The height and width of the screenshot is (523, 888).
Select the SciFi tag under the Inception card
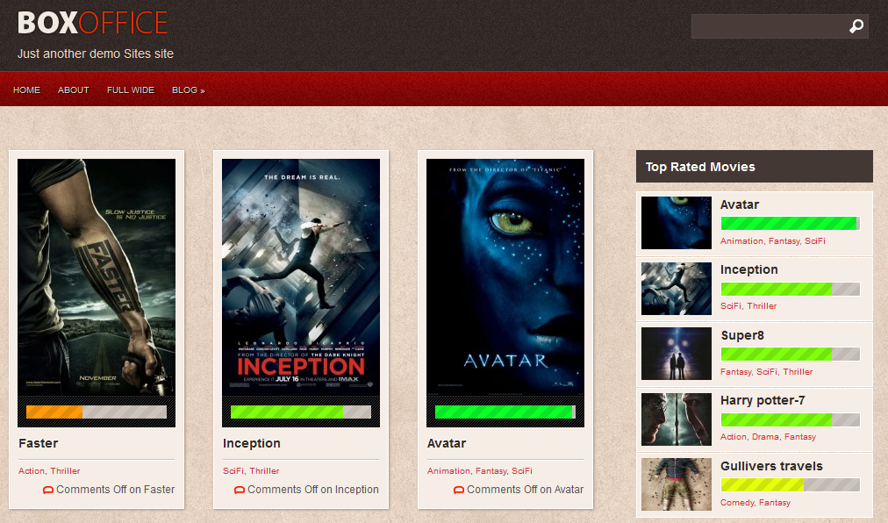(233, 471)
